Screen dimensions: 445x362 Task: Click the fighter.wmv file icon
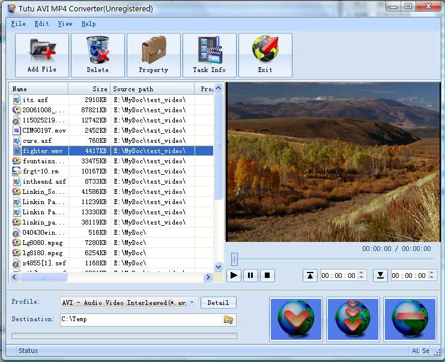coord(17,151)
